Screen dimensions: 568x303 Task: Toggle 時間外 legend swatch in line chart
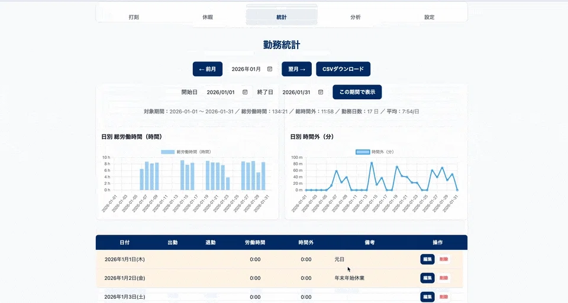[x=363, y=152]
